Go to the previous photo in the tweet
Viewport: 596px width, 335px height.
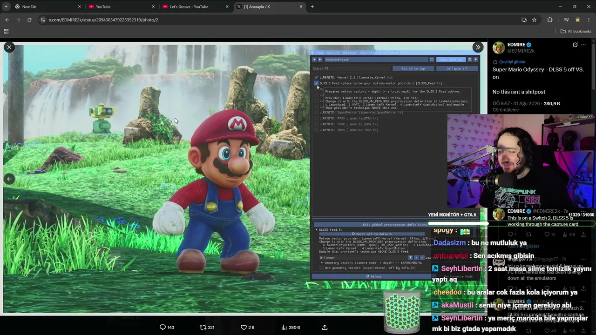pyautogui.click(x=9, y=179)
